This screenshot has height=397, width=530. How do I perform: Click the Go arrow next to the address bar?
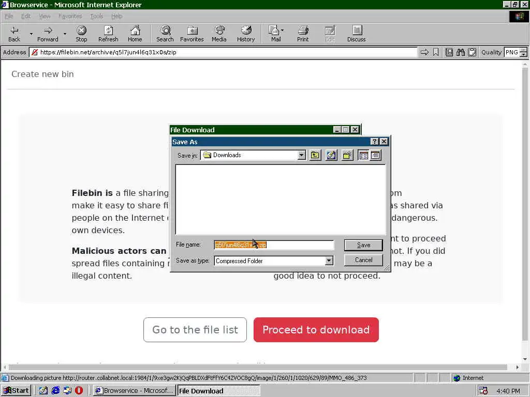click(x=424, y=52)
